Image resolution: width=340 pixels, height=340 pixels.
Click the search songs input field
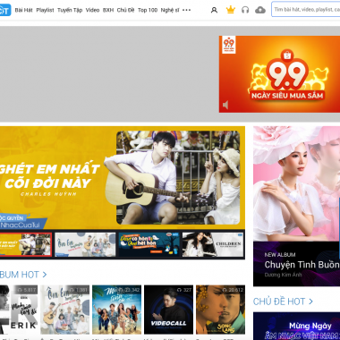tap(306, 9)
